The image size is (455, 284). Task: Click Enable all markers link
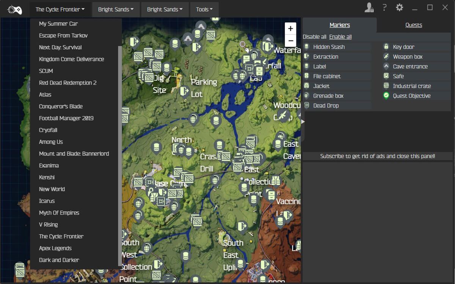click(x=340, y=37)
